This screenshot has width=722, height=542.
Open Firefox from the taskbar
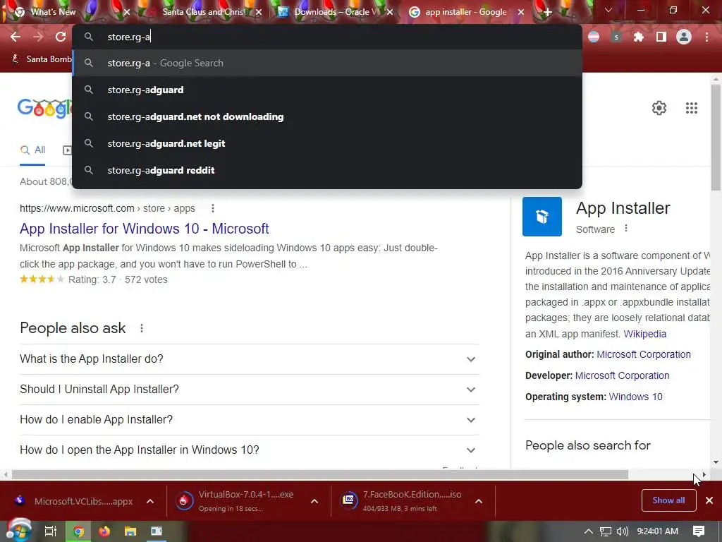pyautogui.click(x=104, y=531)
